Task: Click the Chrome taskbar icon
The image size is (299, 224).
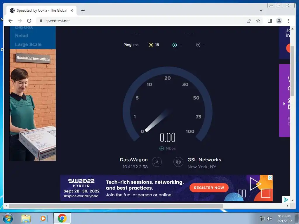Action: point(62,218)
